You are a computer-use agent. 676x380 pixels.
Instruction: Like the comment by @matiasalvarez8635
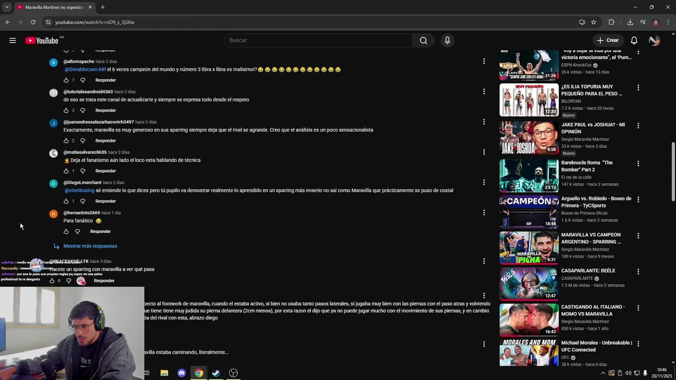(x=66, y=171)
